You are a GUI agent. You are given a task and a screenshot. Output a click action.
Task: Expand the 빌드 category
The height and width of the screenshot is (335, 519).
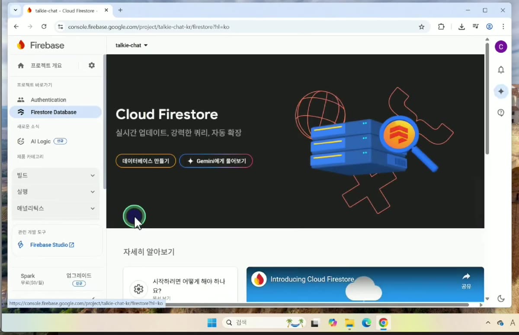[x=55, y=175]
